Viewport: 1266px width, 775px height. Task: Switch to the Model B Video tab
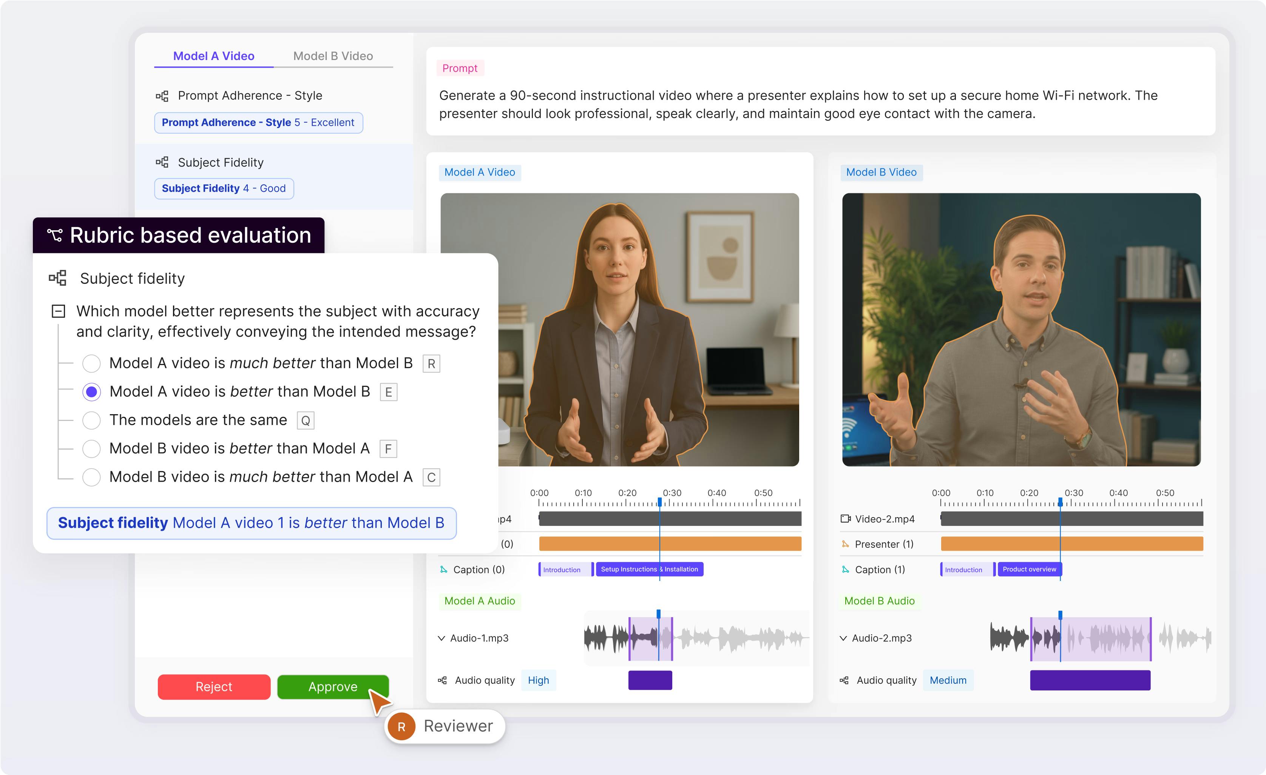[333, 56]
